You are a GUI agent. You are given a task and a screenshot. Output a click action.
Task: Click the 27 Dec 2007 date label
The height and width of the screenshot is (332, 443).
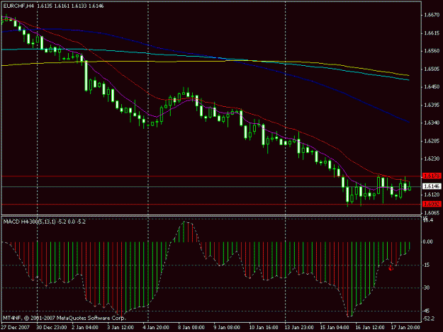point(15,328)
